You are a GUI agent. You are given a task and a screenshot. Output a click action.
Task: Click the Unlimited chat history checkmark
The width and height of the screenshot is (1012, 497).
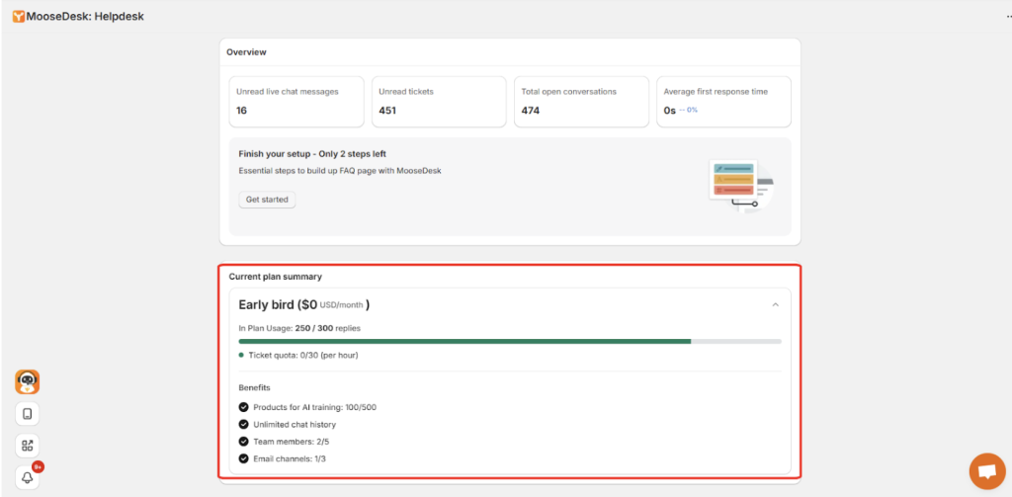[x=244, y=425]
